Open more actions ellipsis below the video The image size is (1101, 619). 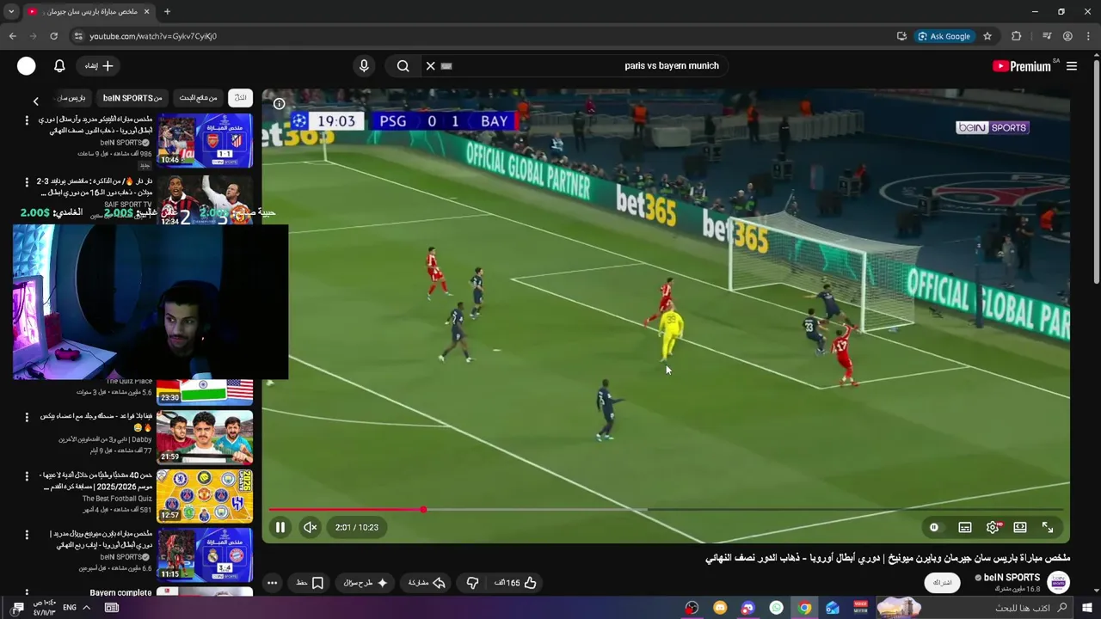(272, 583)
